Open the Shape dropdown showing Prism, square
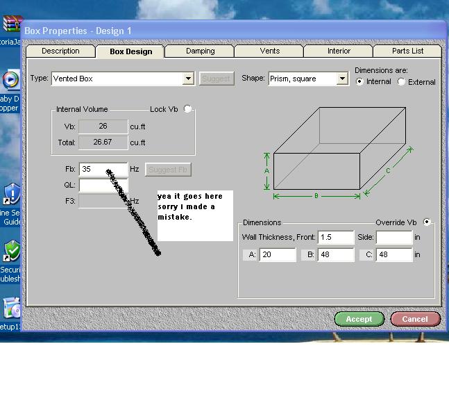The image size is (449, 417). coord(342,79)
